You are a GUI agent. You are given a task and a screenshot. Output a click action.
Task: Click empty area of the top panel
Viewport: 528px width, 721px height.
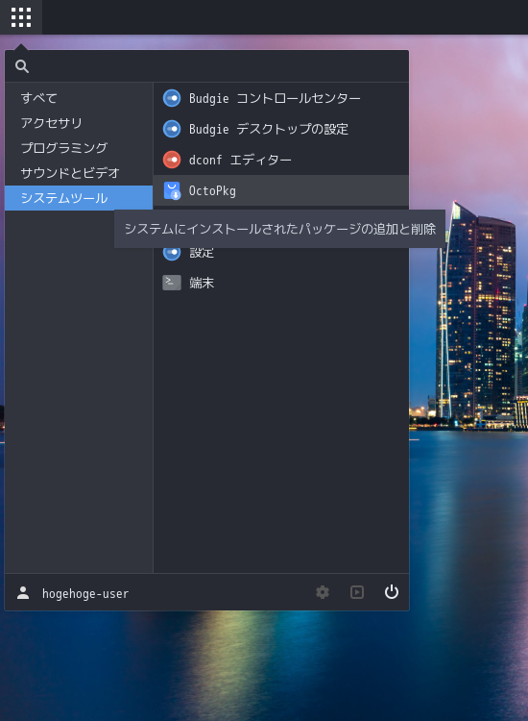285,17
